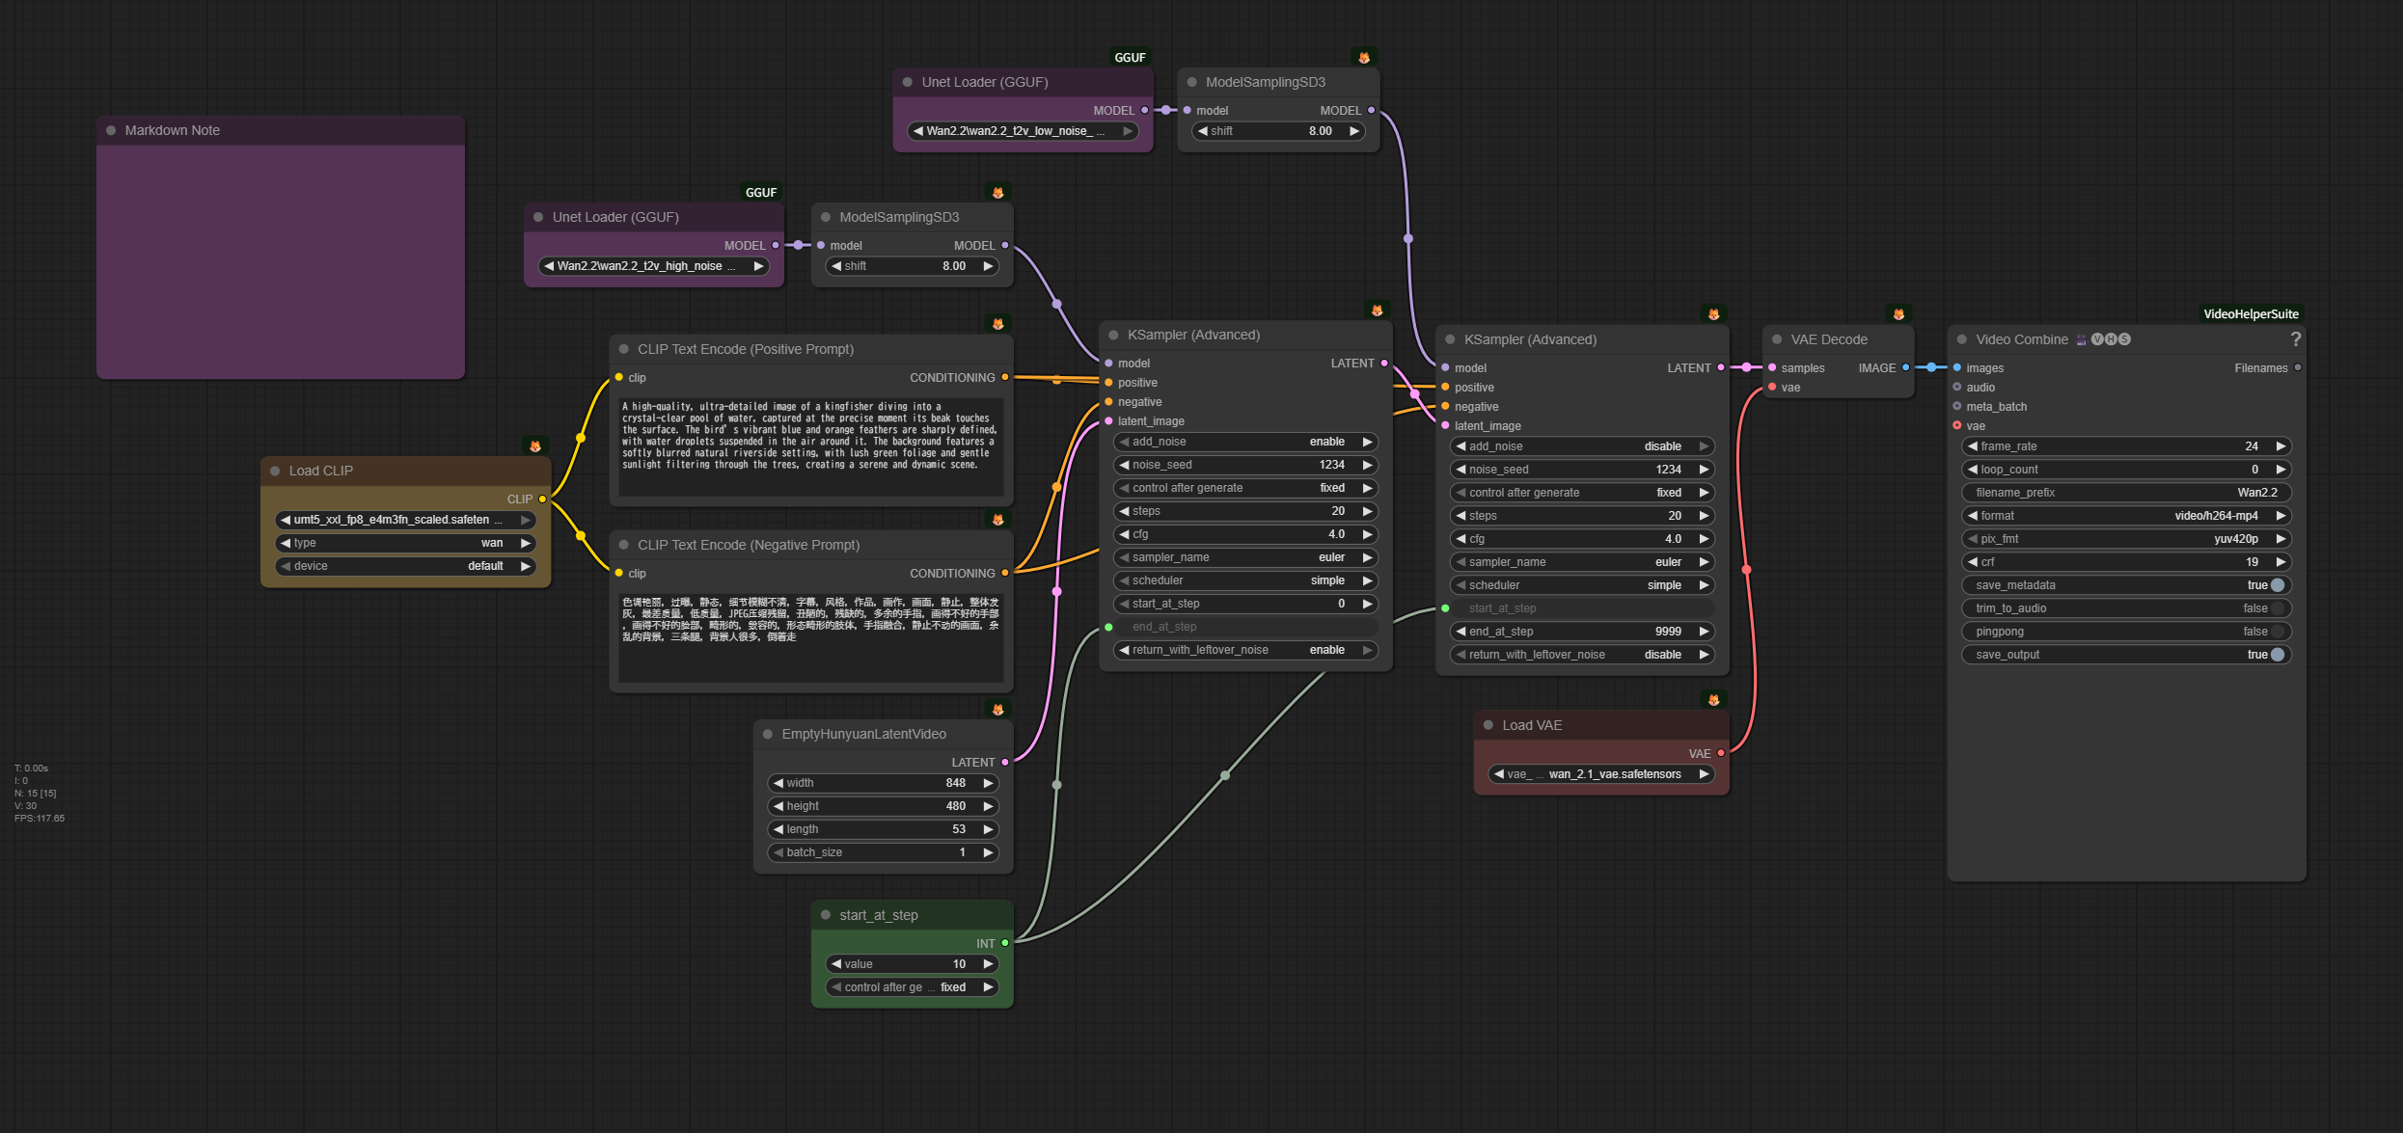This screenshot has height=1133, width=2403.
Task: Click the VideoHelperSuite badge above Video Combine
Action: [2250, 314]
